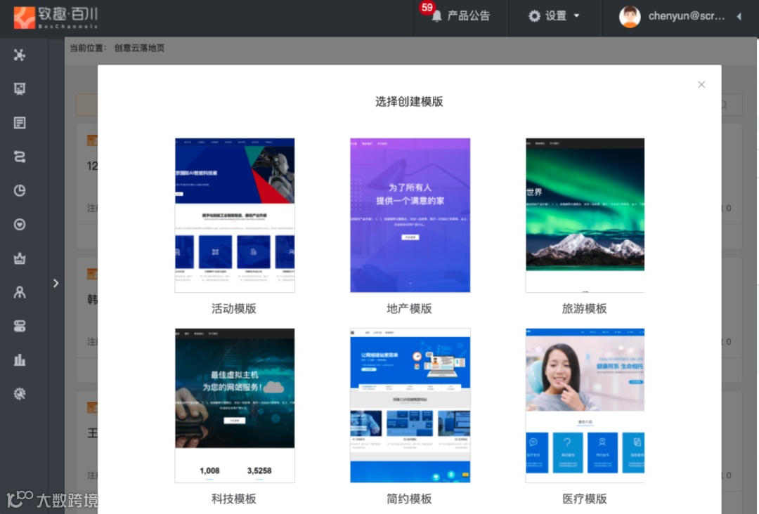Collapse account panel with triangle arrow
The width and height of the screenshot is (759, 514).
coord(739,16)
